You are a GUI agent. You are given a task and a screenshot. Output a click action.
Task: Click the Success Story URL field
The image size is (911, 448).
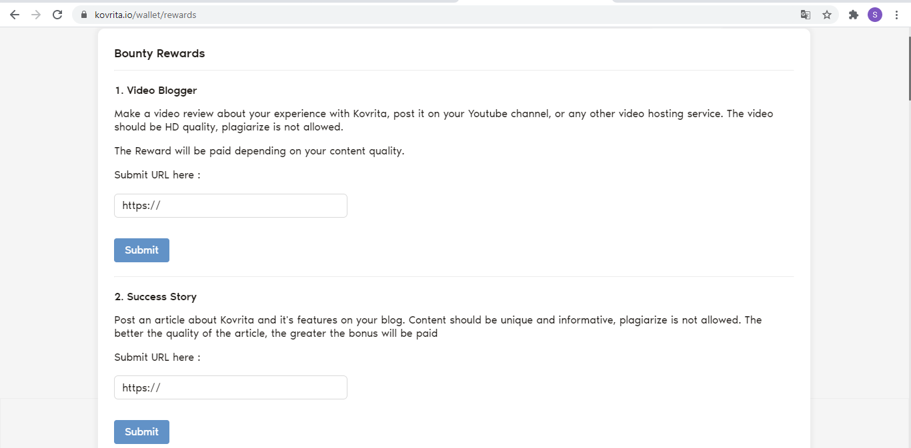pos(231,387)
